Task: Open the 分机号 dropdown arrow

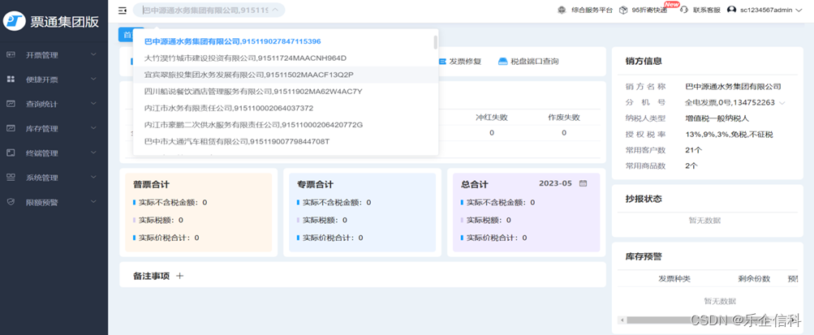Action: pos(782,103)
